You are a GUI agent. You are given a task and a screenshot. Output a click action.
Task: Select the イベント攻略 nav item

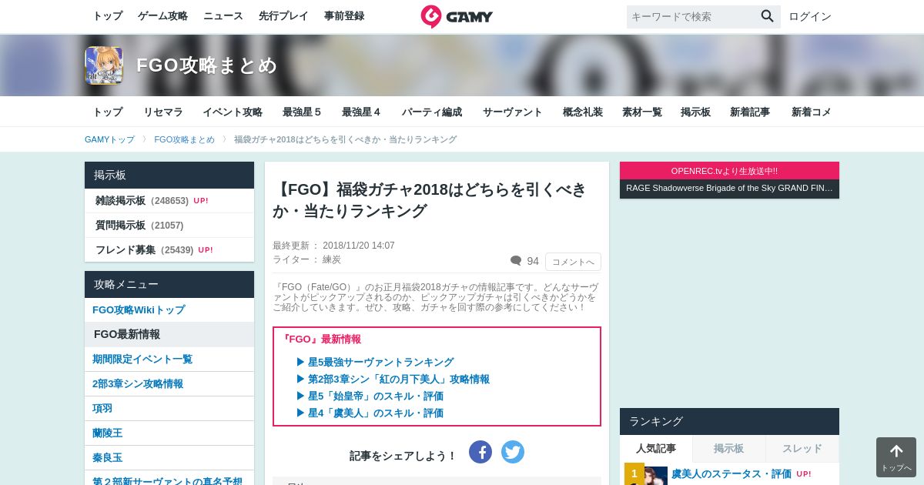pyautogui.click(x=233, y=112)
